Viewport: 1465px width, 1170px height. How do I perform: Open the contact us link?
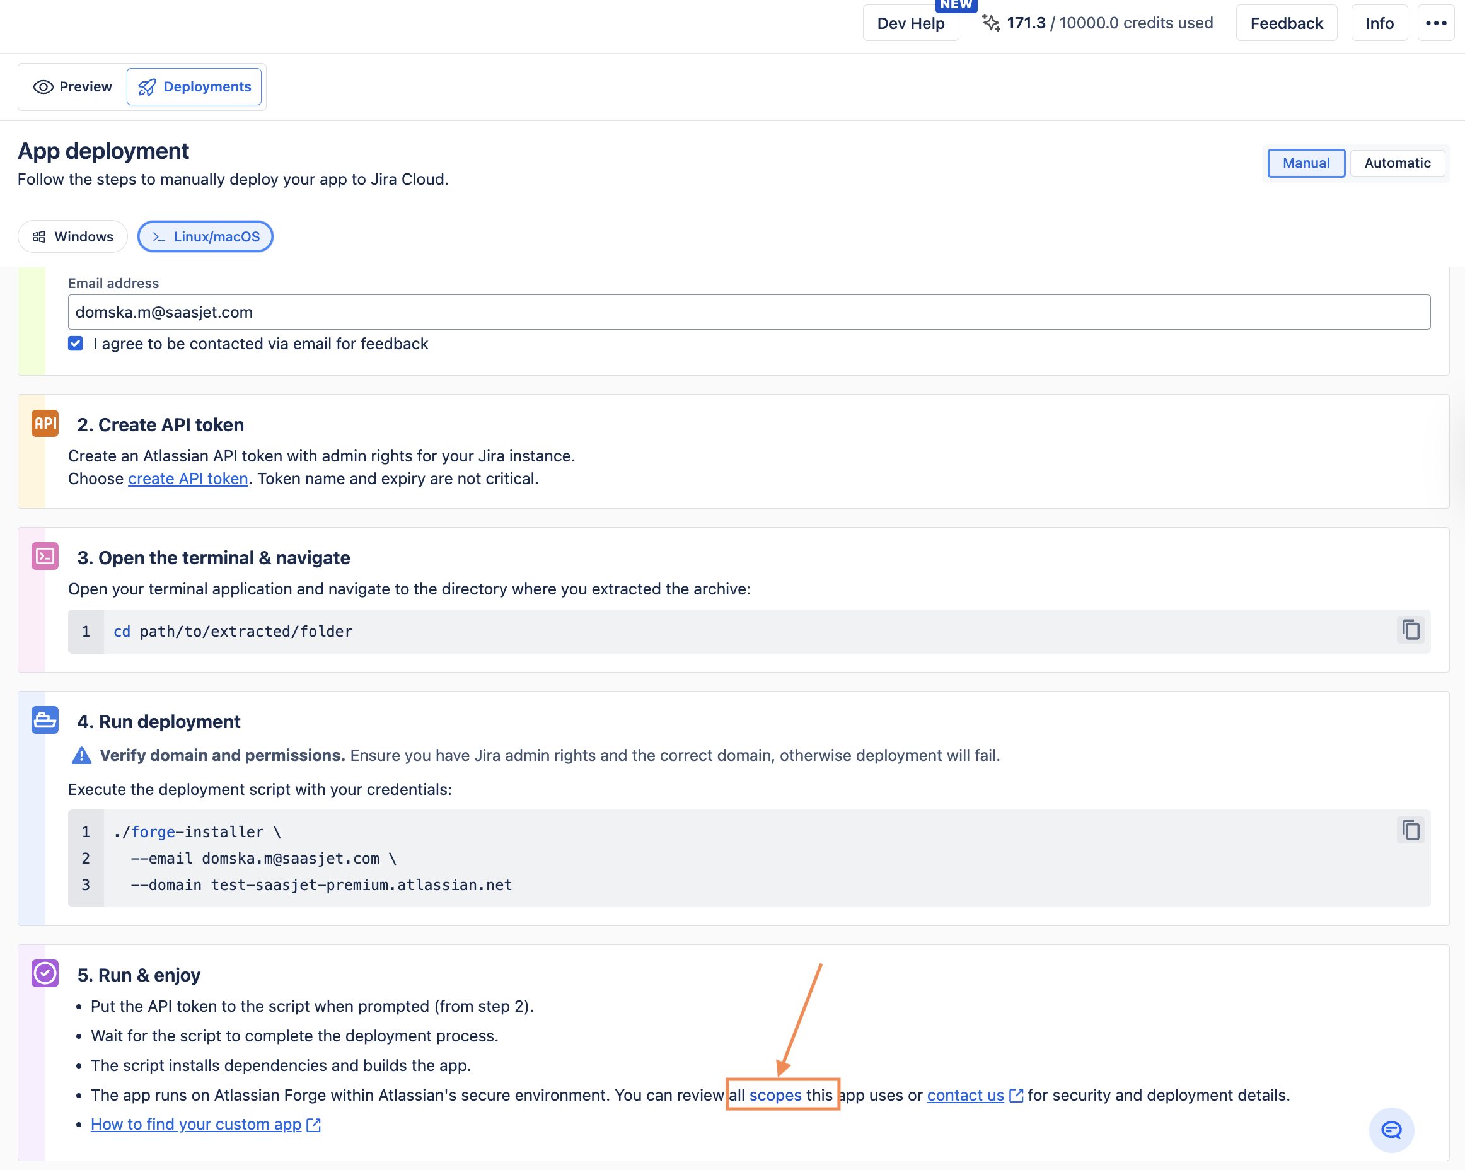pyautogui.click(x=966, y=1094)
